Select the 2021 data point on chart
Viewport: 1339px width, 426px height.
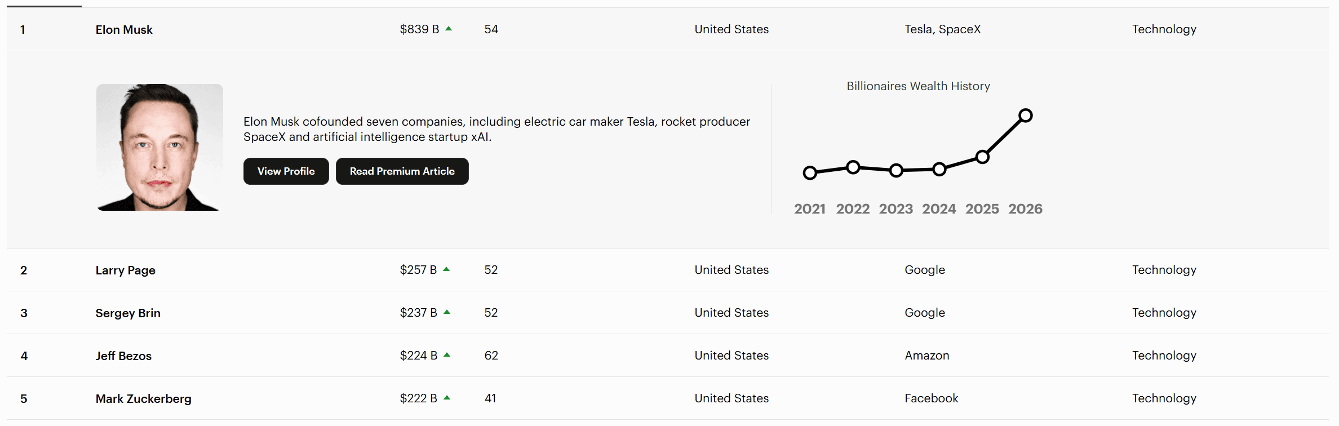click(x=810, y=172)
